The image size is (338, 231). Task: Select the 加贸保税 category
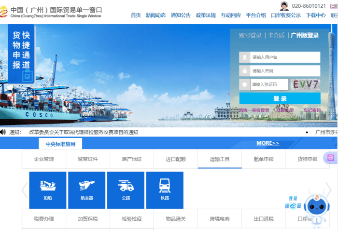[88, 219]
